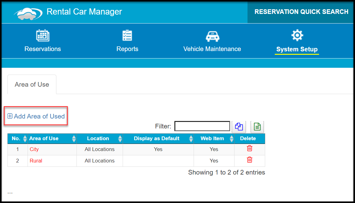Click the System Setup gear icon
The width and height of the screenshot is (355, 203).
(297, 35)
